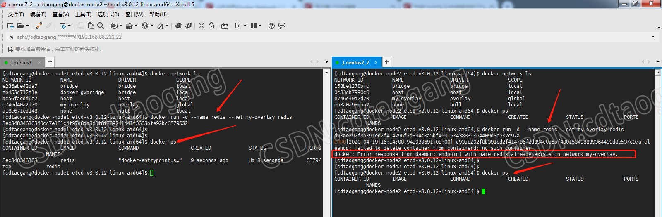Click the lock screen padlock icon

[x=211, y=26]
